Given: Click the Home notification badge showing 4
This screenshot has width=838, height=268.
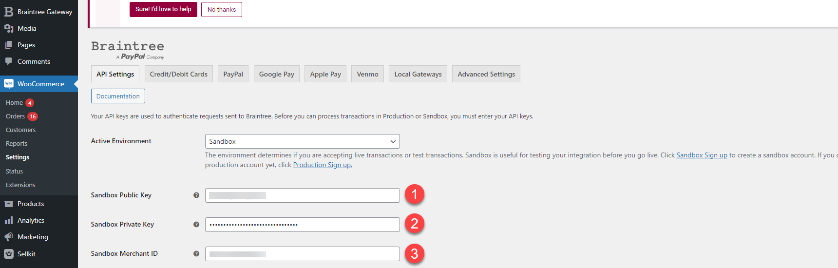Looking at the screenshot, I should click(30, 103).
